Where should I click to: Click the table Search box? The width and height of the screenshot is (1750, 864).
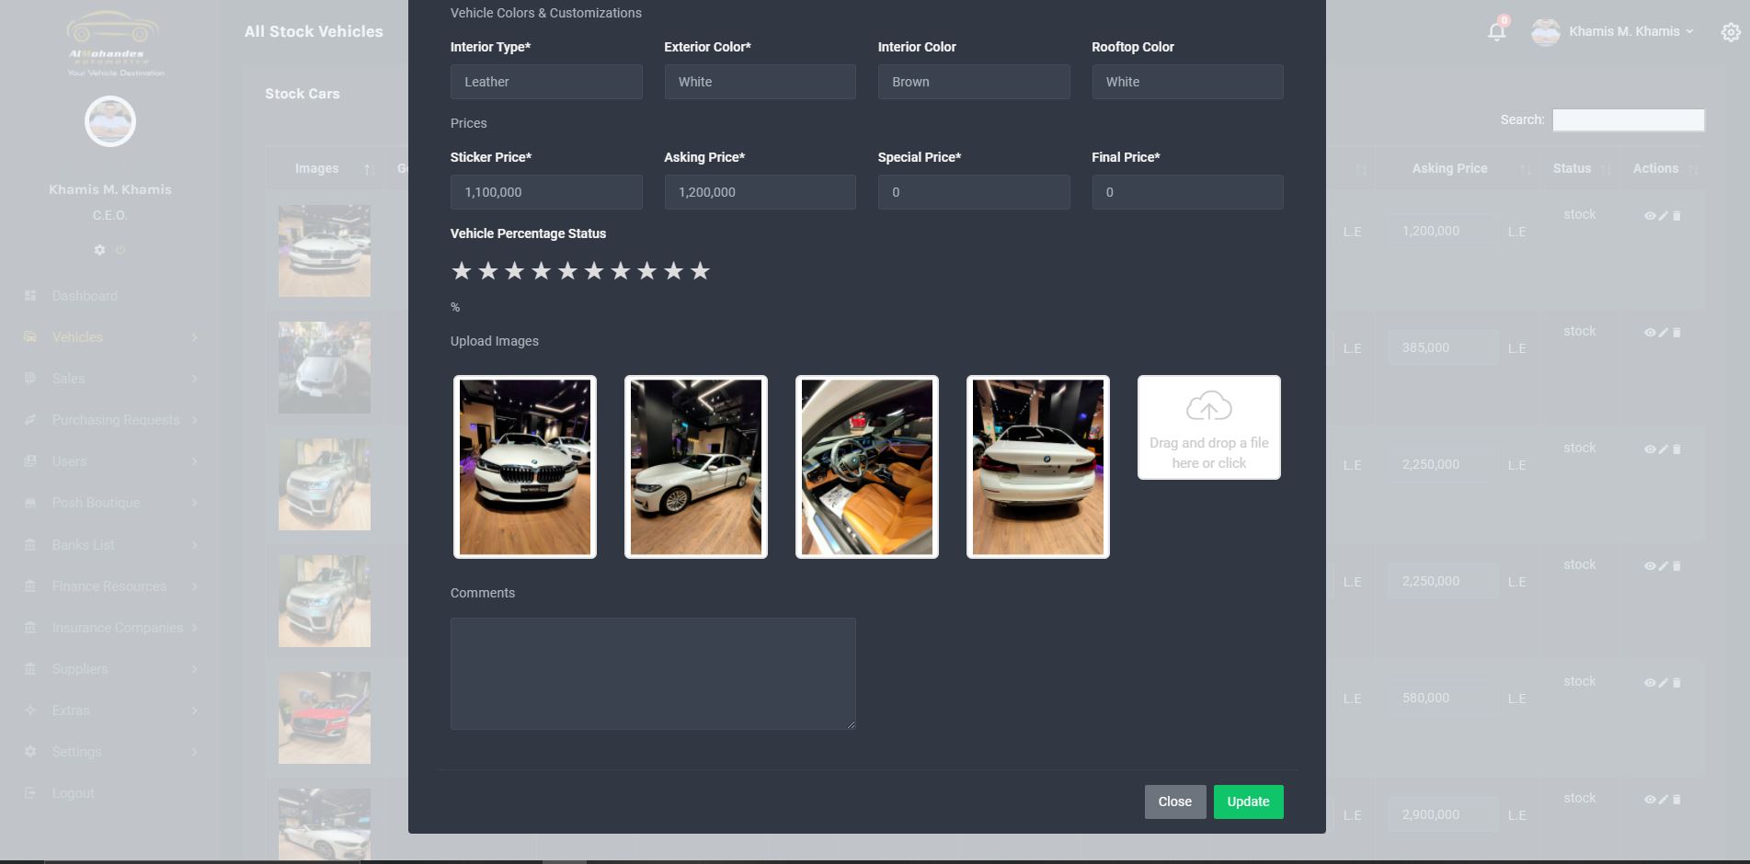pyautogui.click(x=1628, y=119)
